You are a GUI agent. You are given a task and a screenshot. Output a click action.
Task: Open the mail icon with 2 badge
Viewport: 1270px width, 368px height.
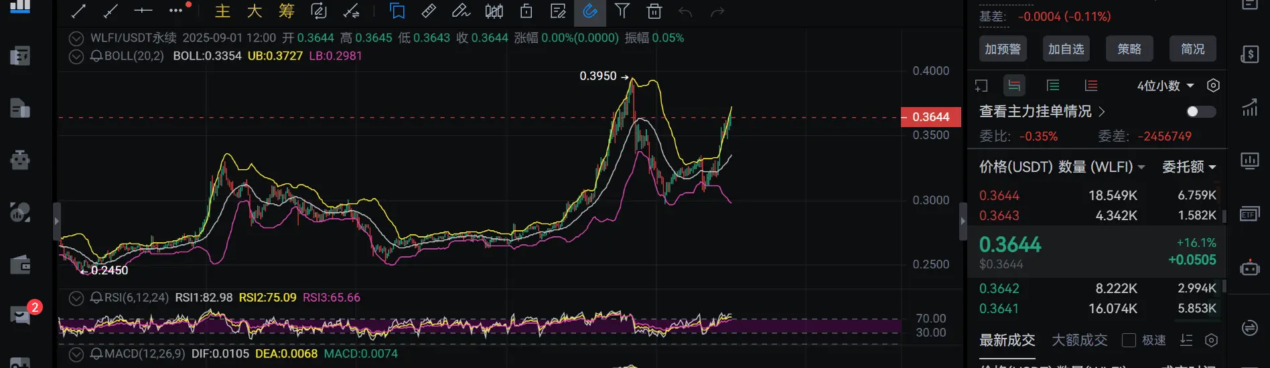[21, 314]
